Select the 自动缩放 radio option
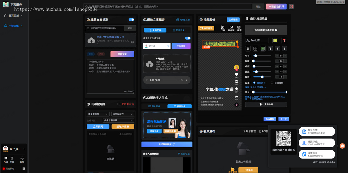This screenshot has height=173, width=348. 272,82
